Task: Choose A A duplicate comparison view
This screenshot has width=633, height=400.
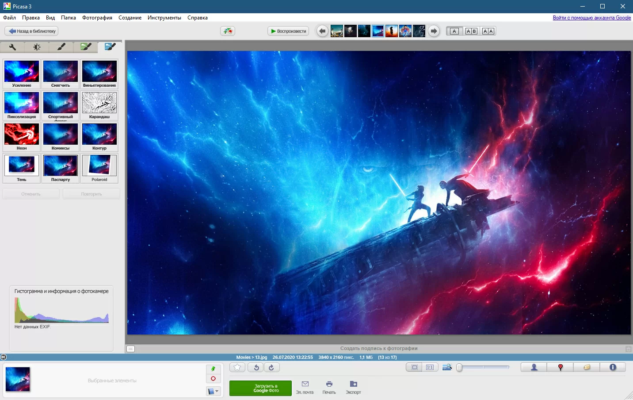Action: point(488,31)
